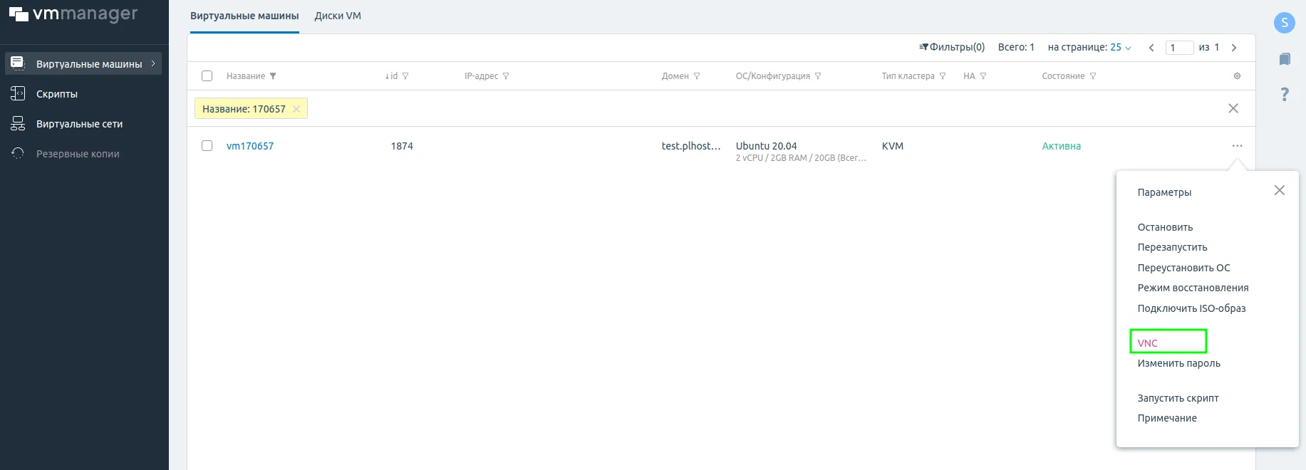Open the Состояние column filter
The width and height of the screenshot is (1306, 470).
(1093, 76)
